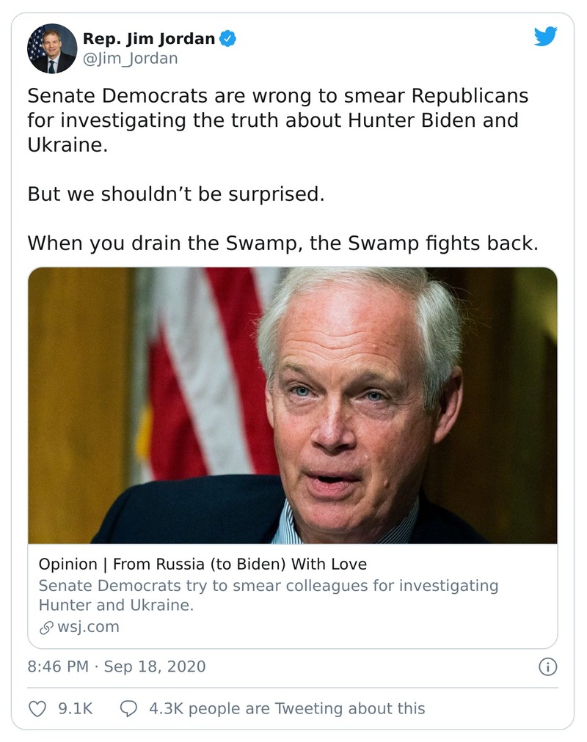Screen dimensions: 587x742
Task: Click the "Opinion |" label in the card title
Action: click(x=72, y=564)
